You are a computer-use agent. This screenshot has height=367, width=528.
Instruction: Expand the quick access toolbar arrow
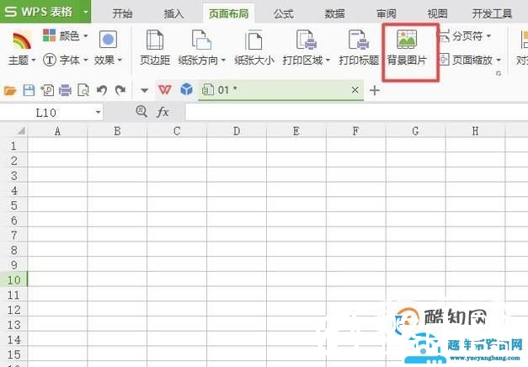[145, 90]
